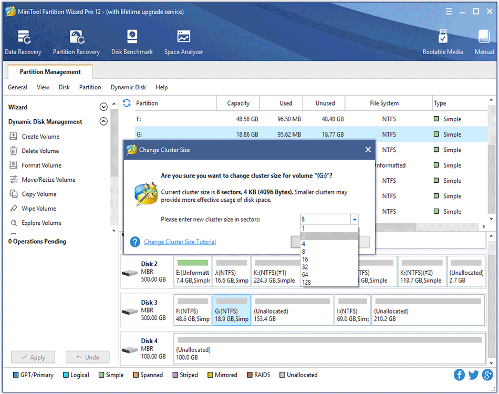
Task: Open Bootable Media builder
Action: [x=442, y=43]
